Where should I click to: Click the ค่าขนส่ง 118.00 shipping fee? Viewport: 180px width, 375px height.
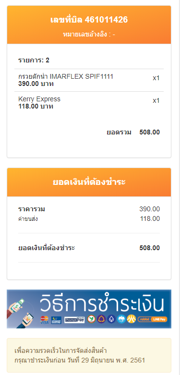(x=89, y=218)
